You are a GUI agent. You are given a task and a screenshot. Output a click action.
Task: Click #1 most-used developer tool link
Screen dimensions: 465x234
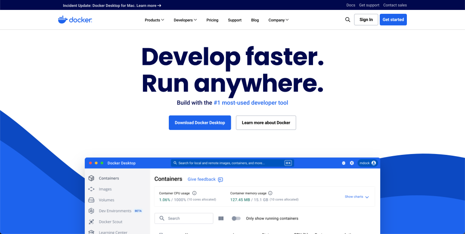point(251,103)
